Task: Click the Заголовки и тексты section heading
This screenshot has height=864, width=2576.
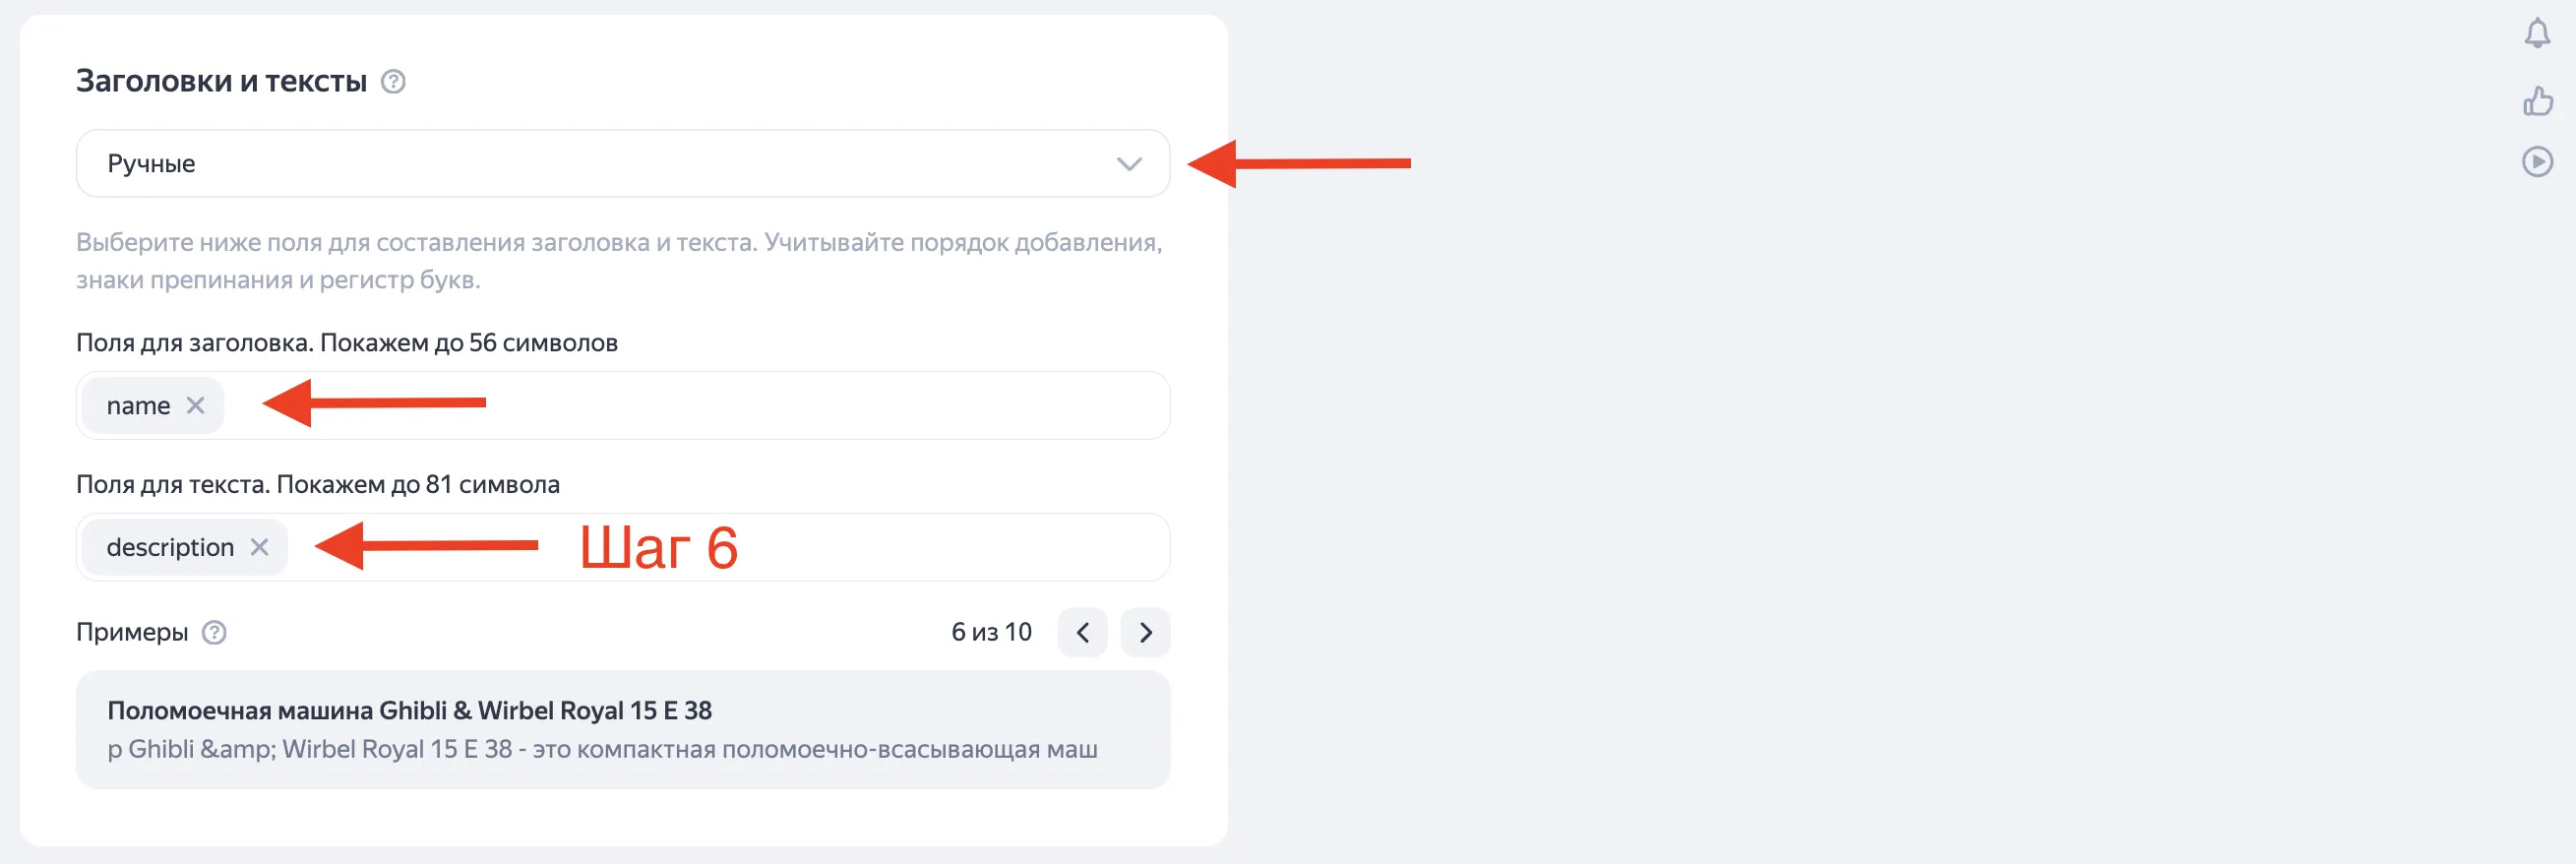Action: pos(221,81)
